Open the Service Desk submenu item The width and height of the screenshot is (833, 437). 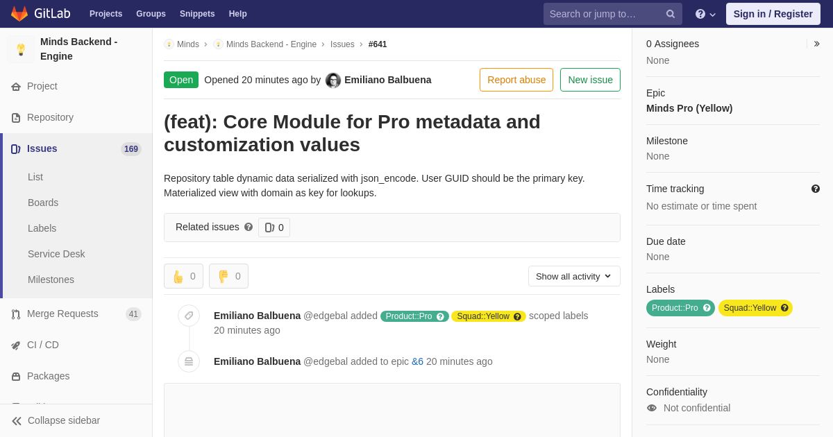pos(56,254)
